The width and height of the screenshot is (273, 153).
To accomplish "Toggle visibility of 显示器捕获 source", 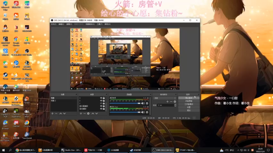I will [x=101, y=106].
